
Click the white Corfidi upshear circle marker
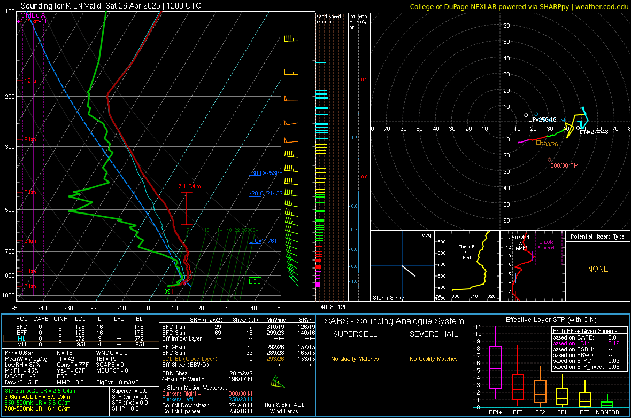526,115
